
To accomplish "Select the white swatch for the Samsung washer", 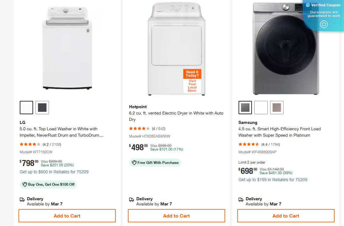I will 261,107.
